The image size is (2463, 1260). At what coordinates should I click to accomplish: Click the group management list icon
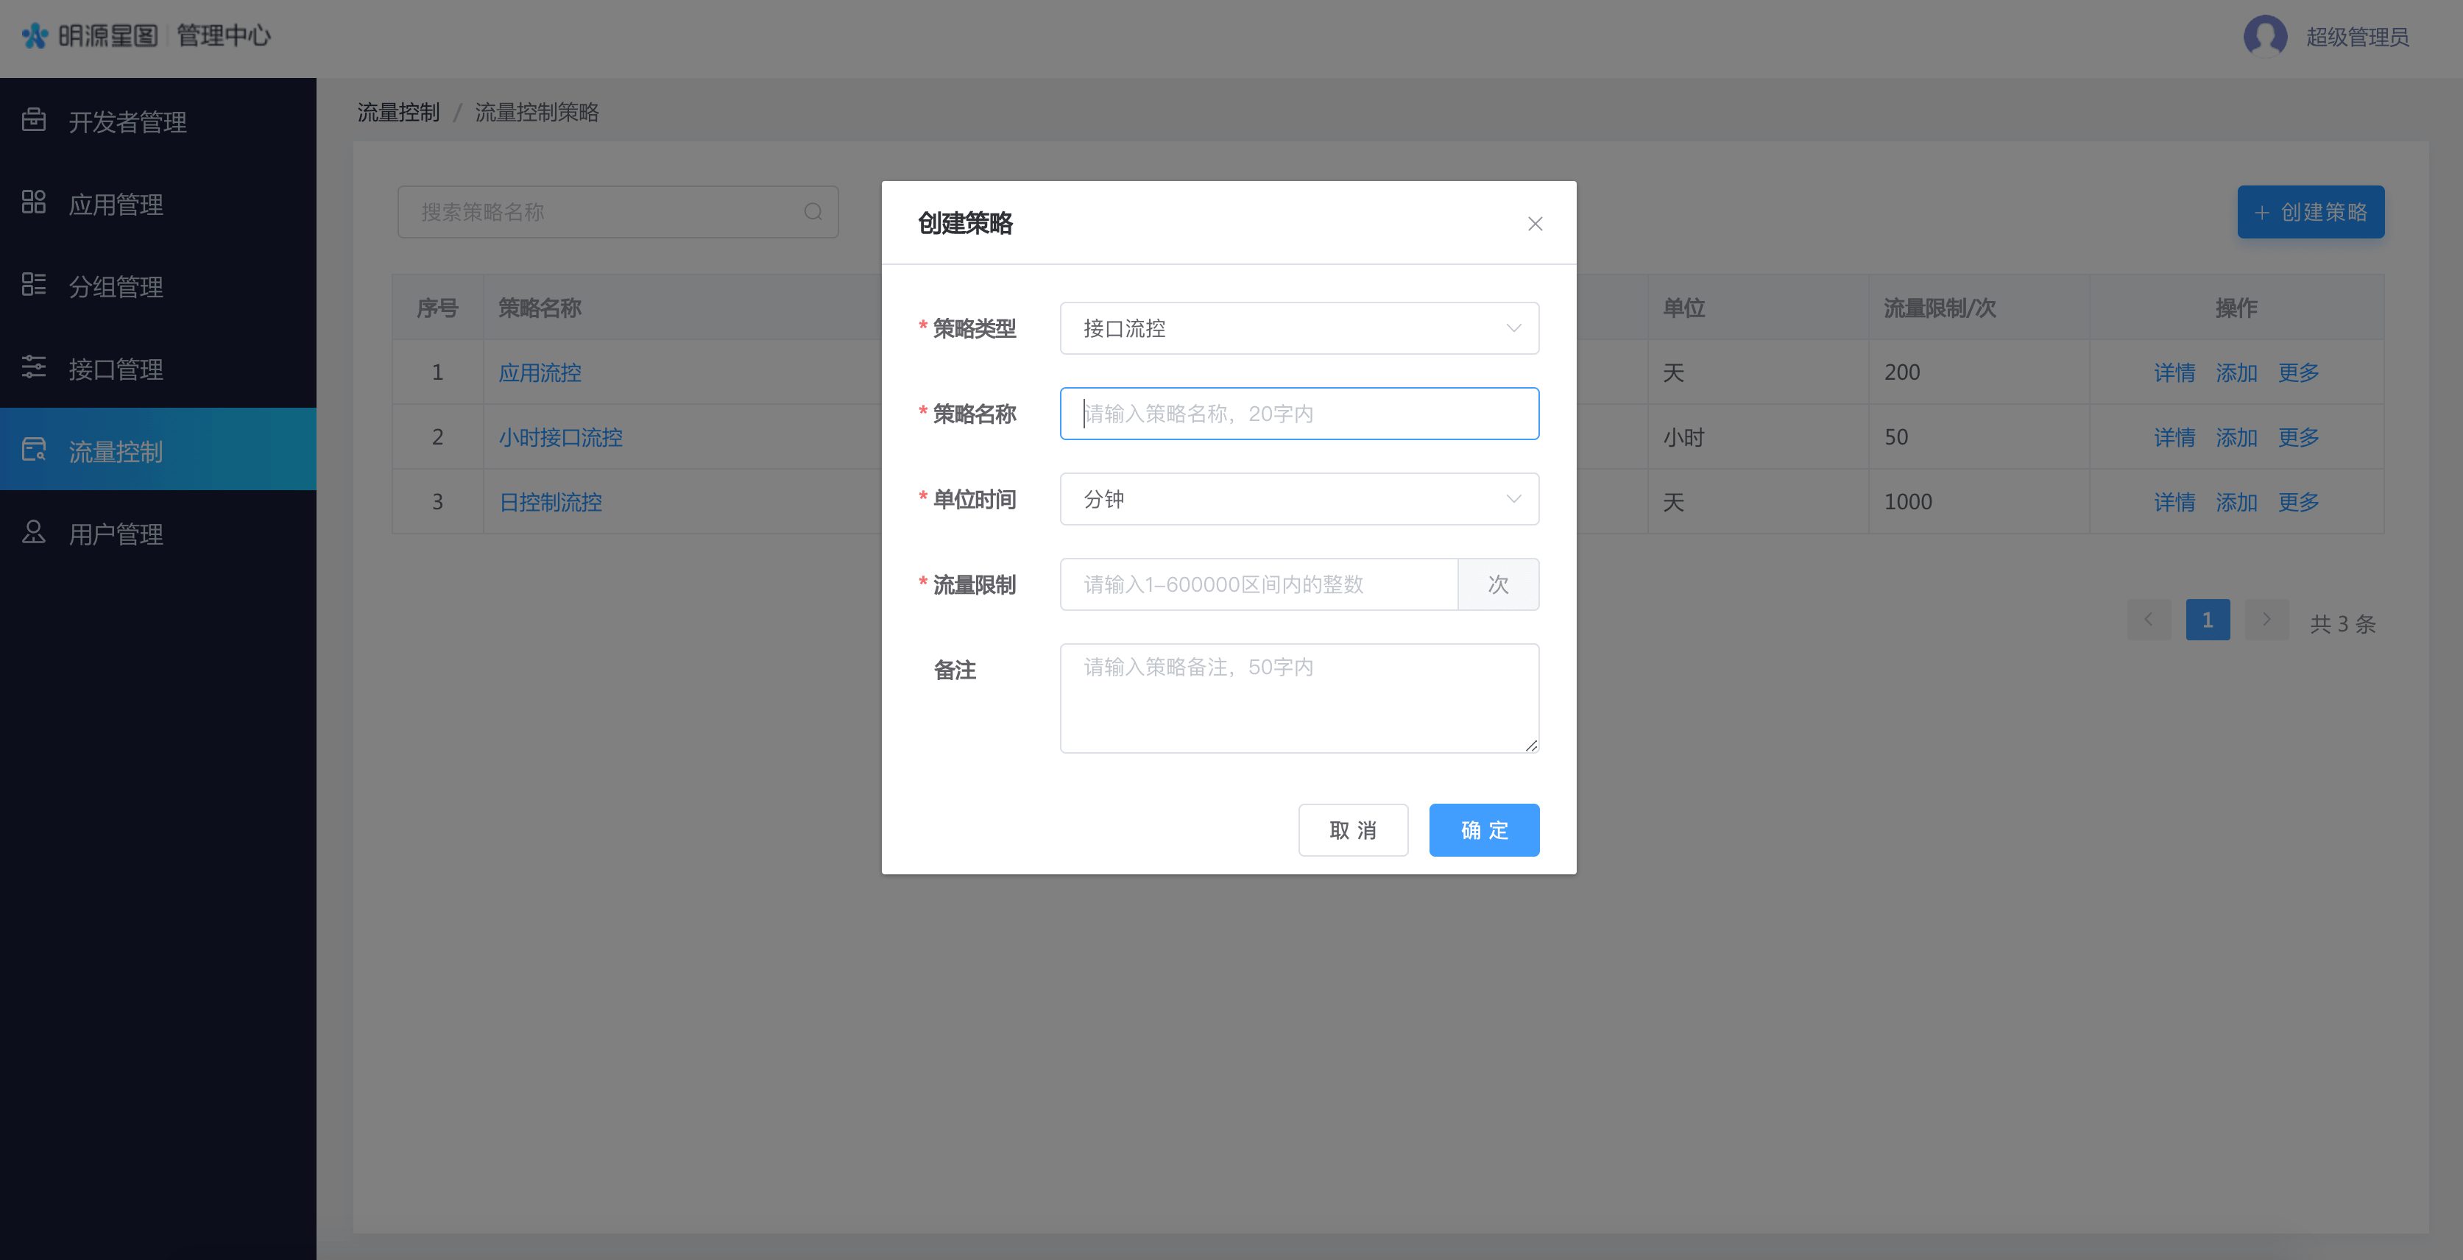tap(33, 284)
